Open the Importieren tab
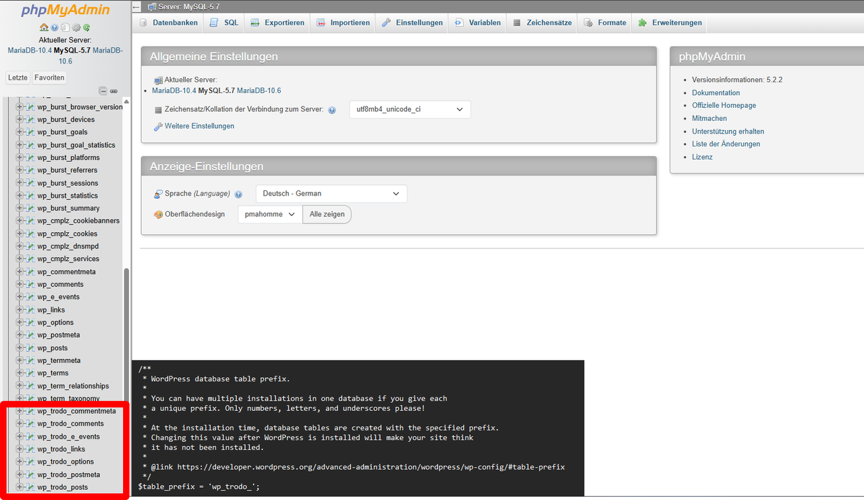 pos(343,22)
